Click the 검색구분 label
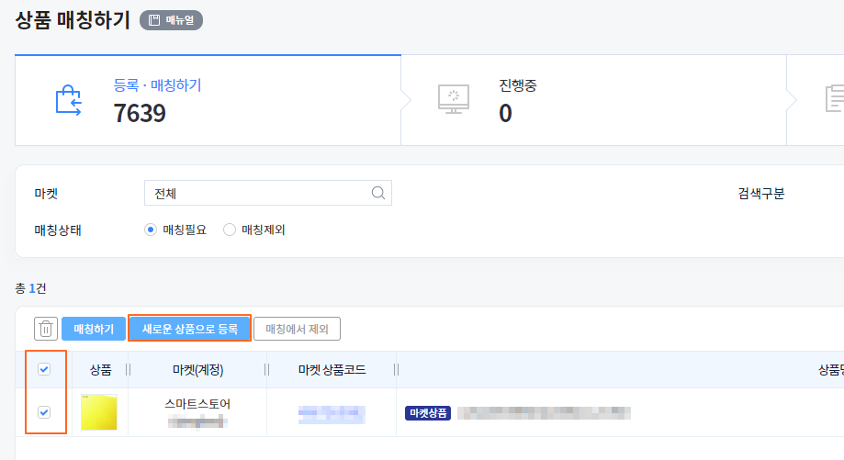844x460 pixels. pyautogui.click(x=761, y=194)
